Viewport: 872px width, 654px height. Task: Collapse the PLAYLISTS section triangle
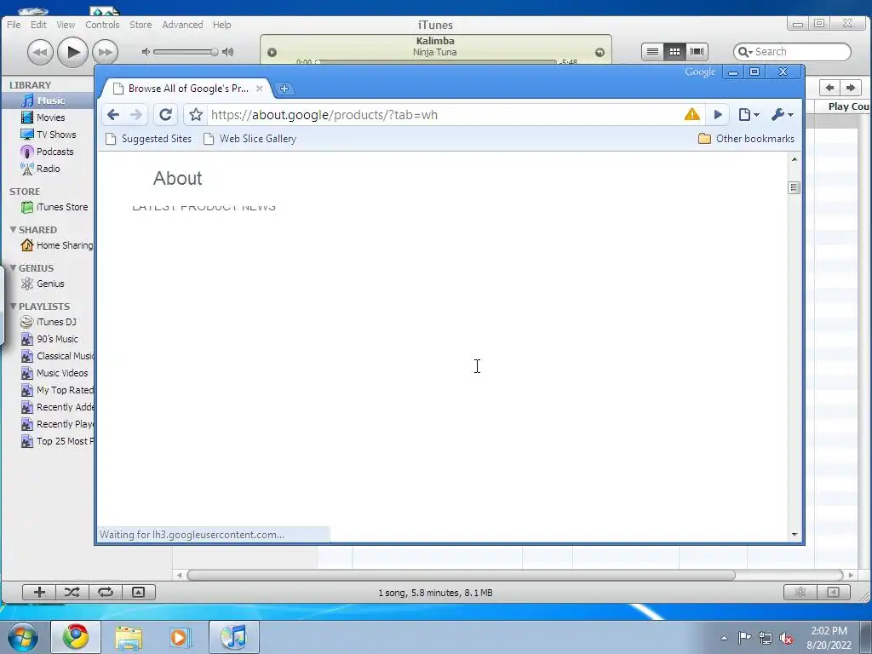pyautogui.click(x=13, y=307)
